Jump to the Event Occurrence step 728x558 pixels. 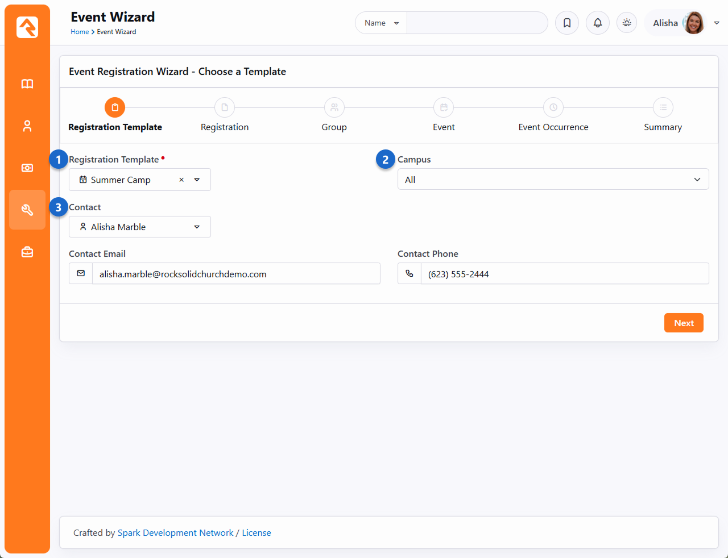553,107
